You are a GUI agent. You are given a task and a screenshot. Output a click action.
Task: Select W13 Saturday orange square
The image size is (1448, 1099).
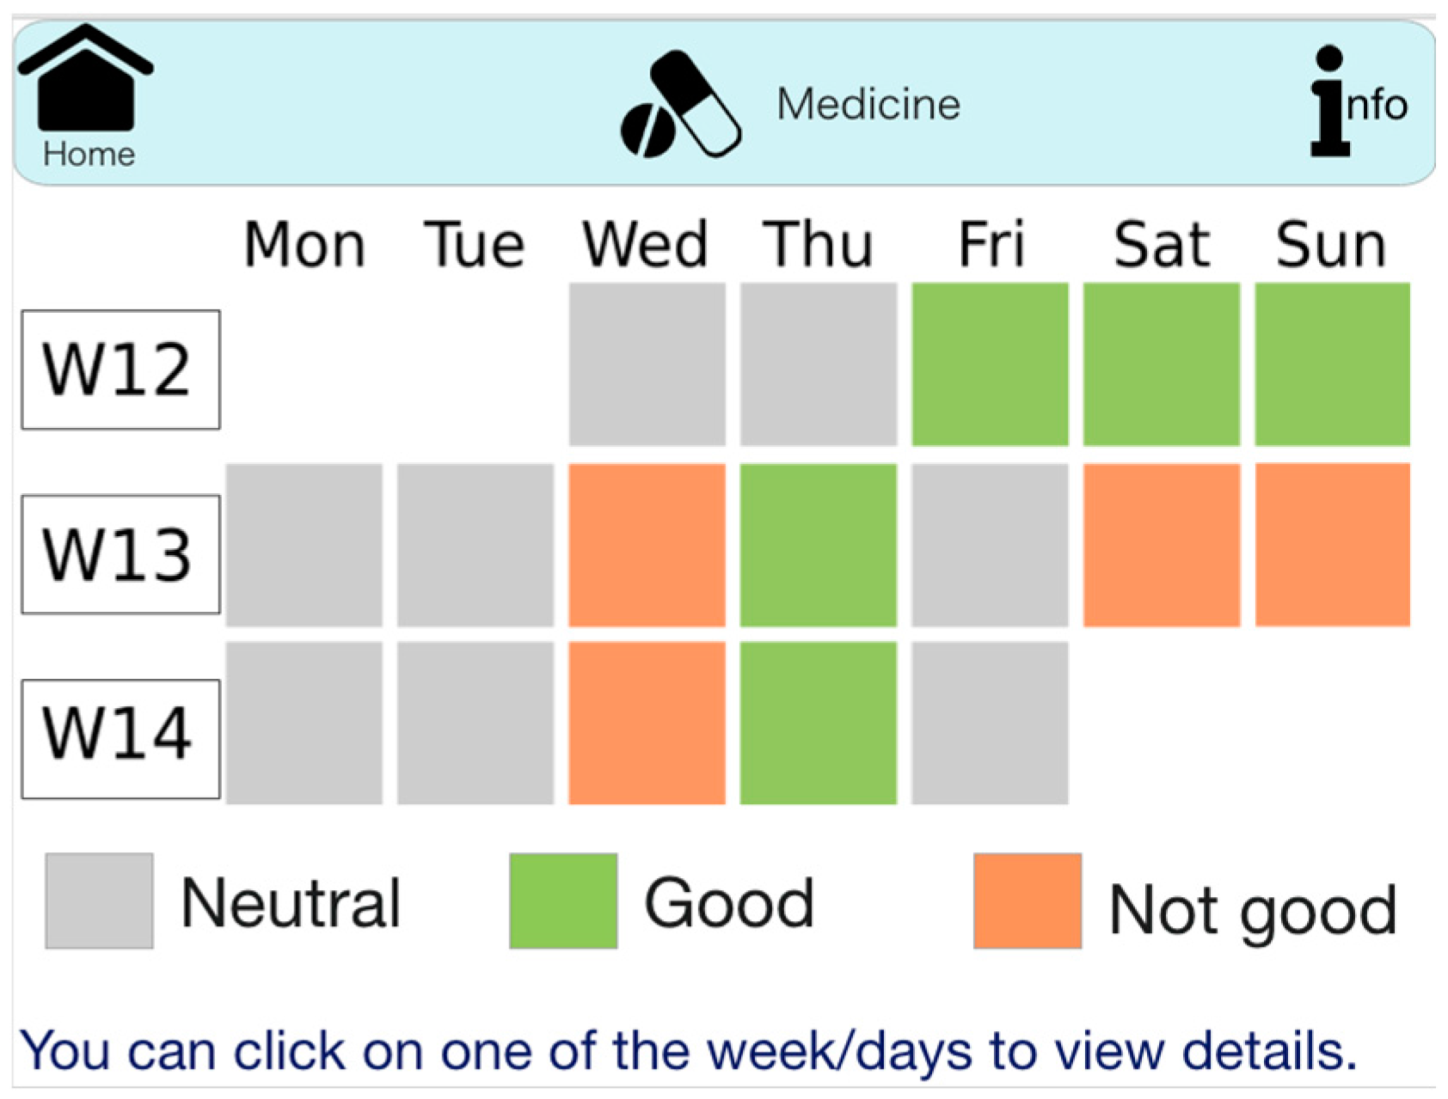tap(1162, 546)
